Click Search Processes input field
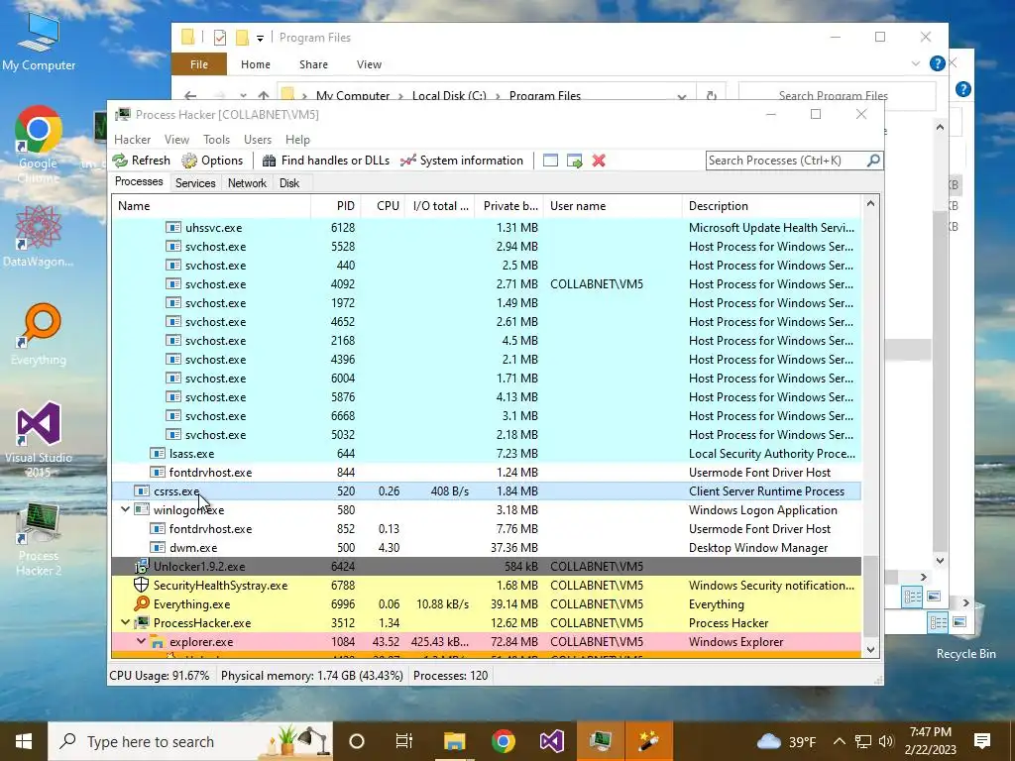 (x=786, y=160)
